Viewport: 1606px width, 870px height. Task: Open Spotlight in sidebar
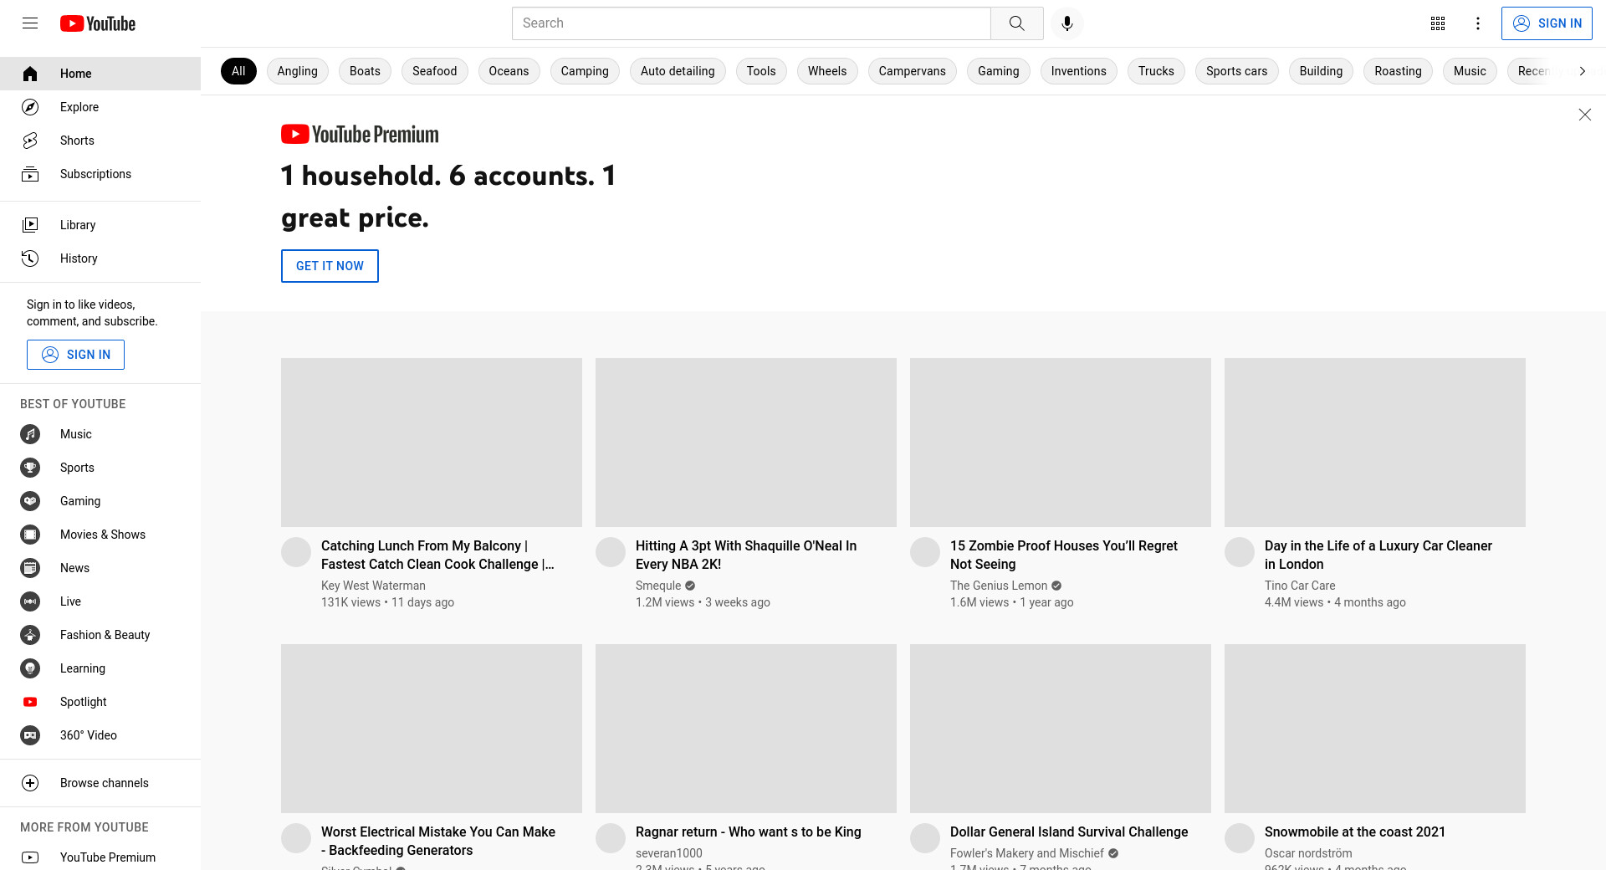coord(100,702)
